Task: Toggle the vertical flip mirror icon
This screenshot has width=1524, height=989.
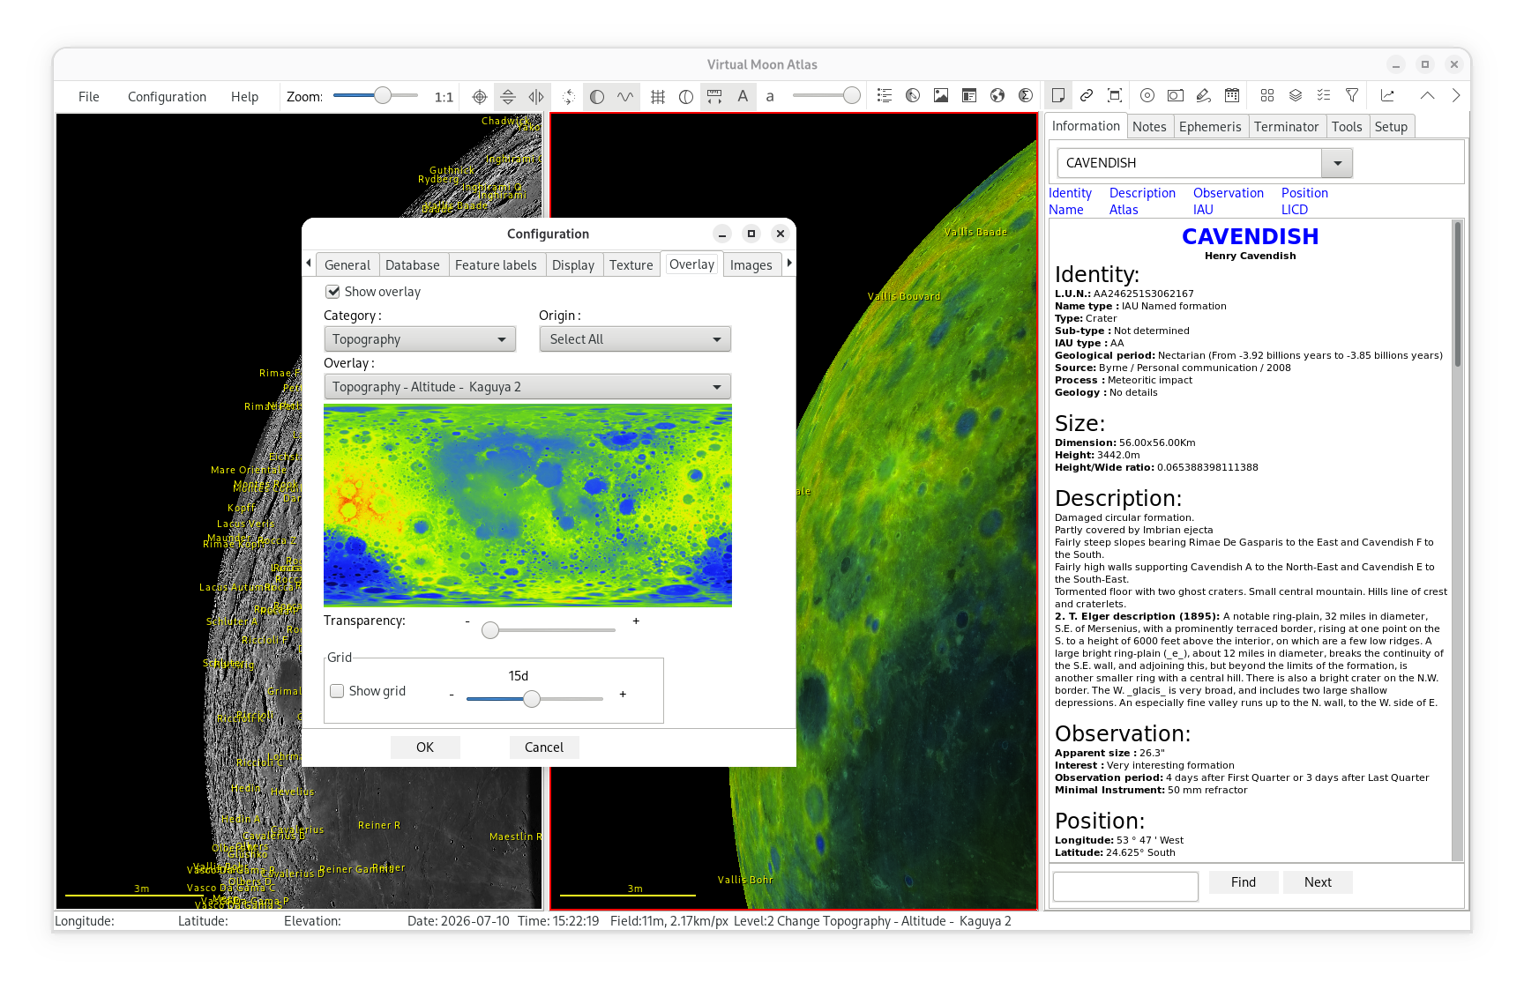Action: click(508, 96)
